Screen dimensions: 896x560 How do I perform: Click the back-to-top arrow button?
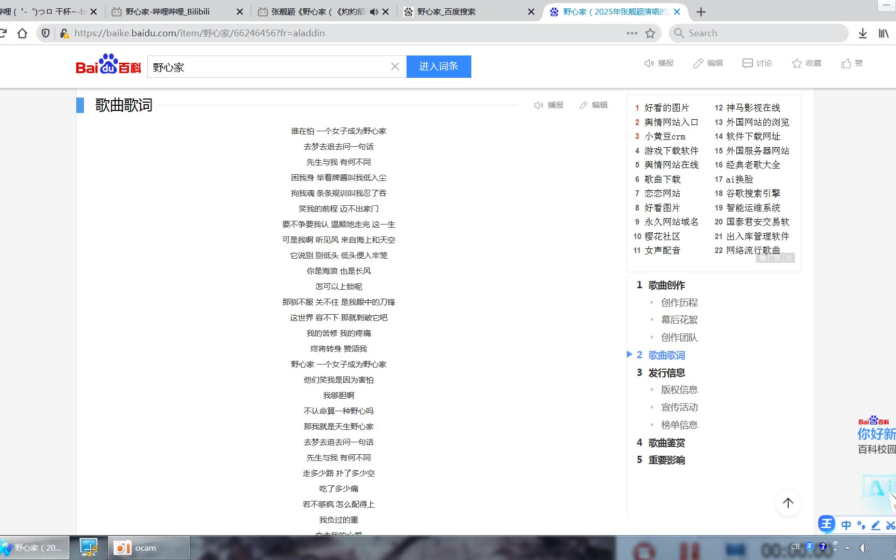(x=788, y=503)
